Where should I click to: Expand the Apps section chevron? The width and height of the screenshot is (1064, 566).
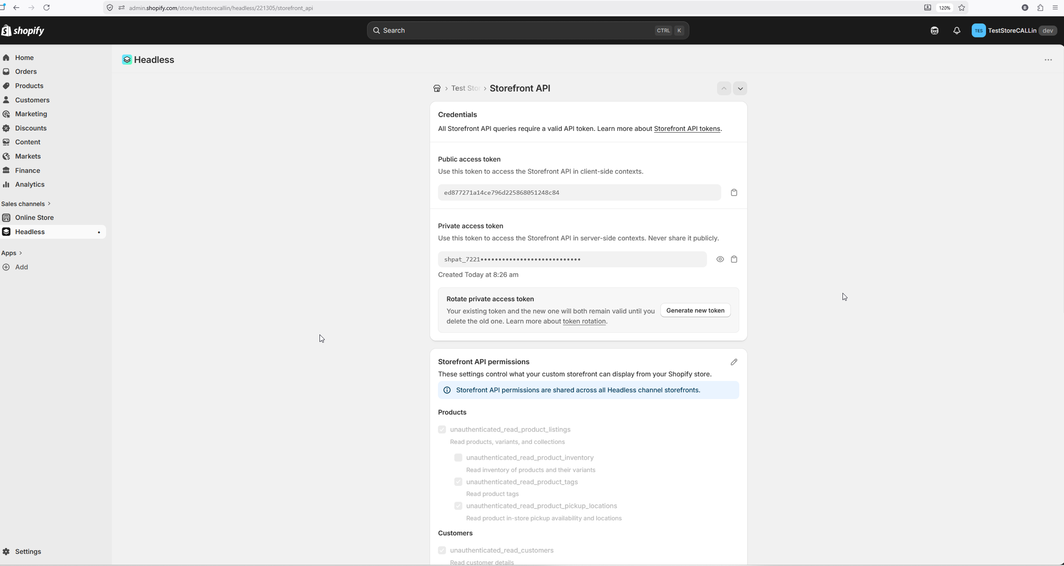click(x=21, y=253)
